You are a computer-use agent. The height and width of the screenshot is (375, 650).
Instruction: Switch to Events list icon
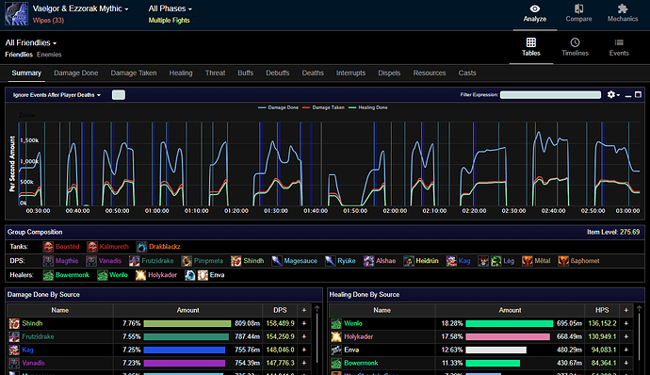[619, 42]
